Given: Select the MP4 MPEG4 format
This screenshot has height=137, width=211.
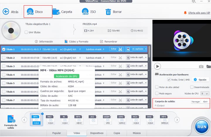Looking at the screenshot, I should coord(165,120).
